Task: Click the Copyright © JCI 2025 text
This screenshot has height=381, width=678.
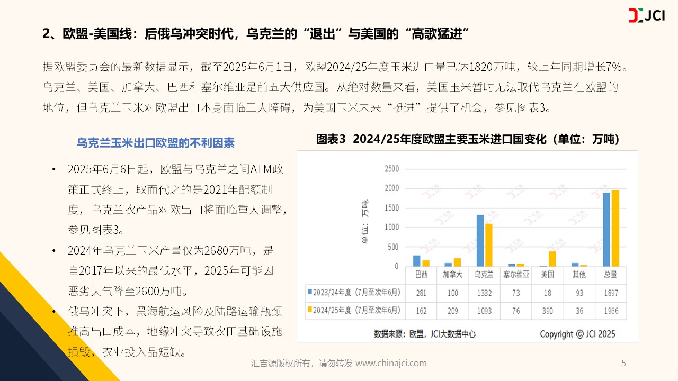Action: pyautogui.click(x=577, y=334)
